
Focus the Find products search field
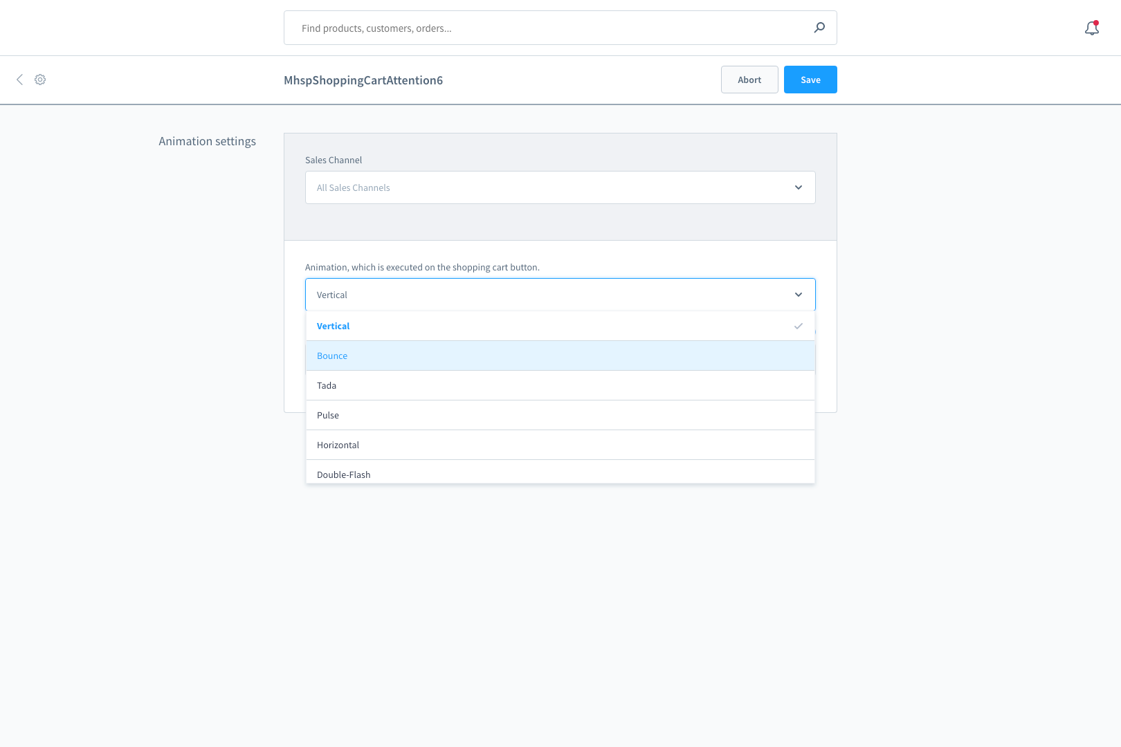[x=547, y=28]
